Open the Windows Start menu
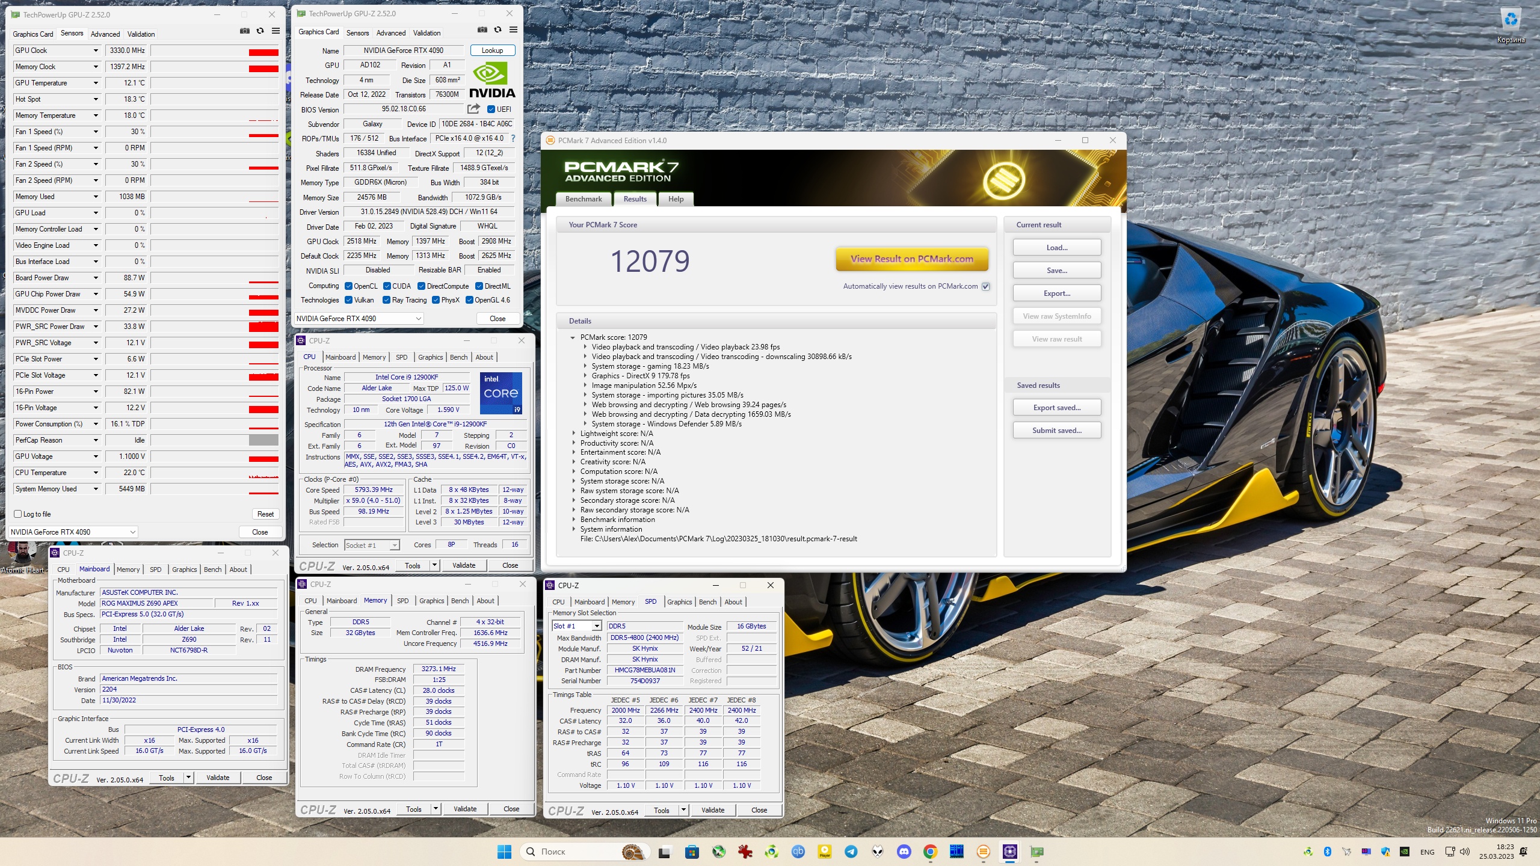1540x866 pixels. pos(504,852)
